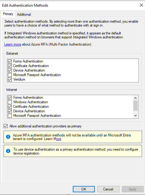Click the Cancel button
The width and height of the screenshot is (145, 195).
(x=108, y=189)
